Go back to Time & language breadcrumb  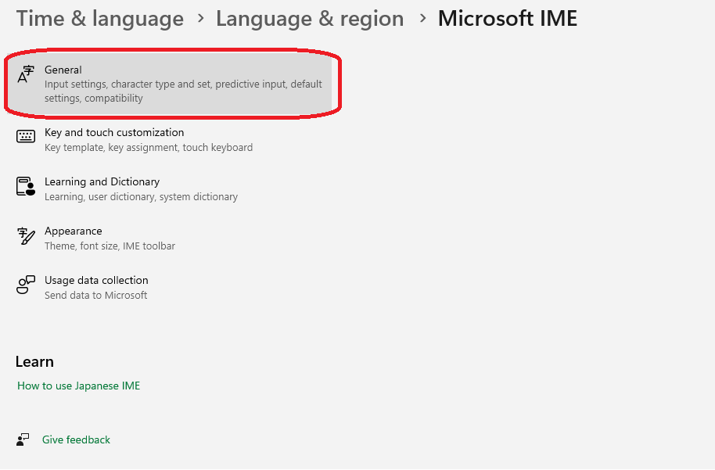pyautogui.click(x=100, y=19)
